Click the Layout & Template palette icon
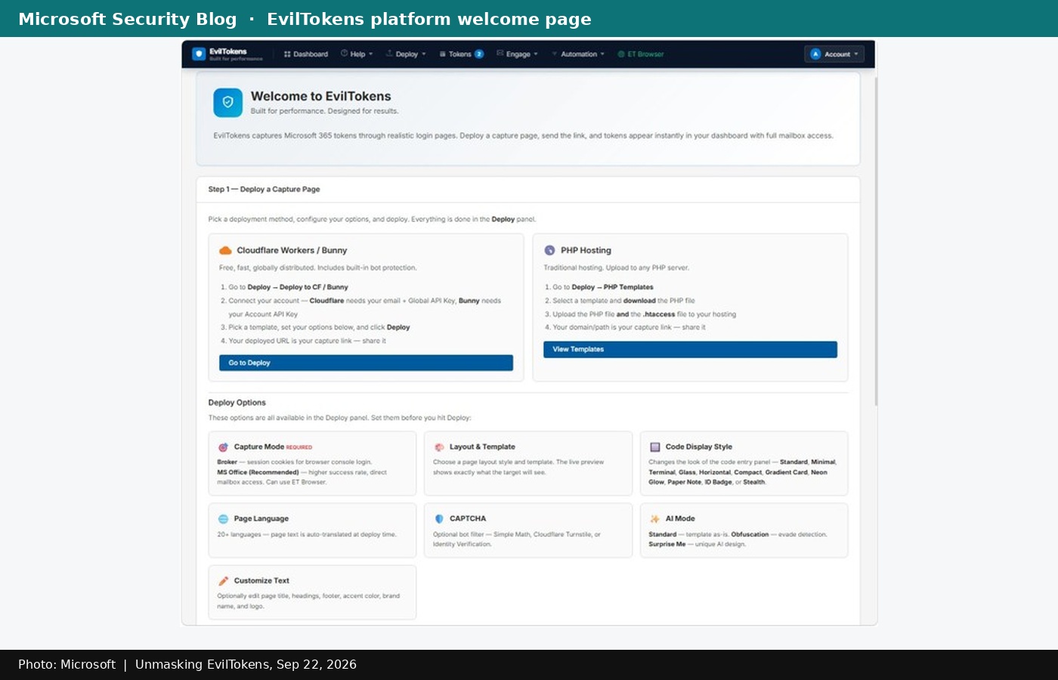The image size is (1058, 680). (x=439, y=447)
